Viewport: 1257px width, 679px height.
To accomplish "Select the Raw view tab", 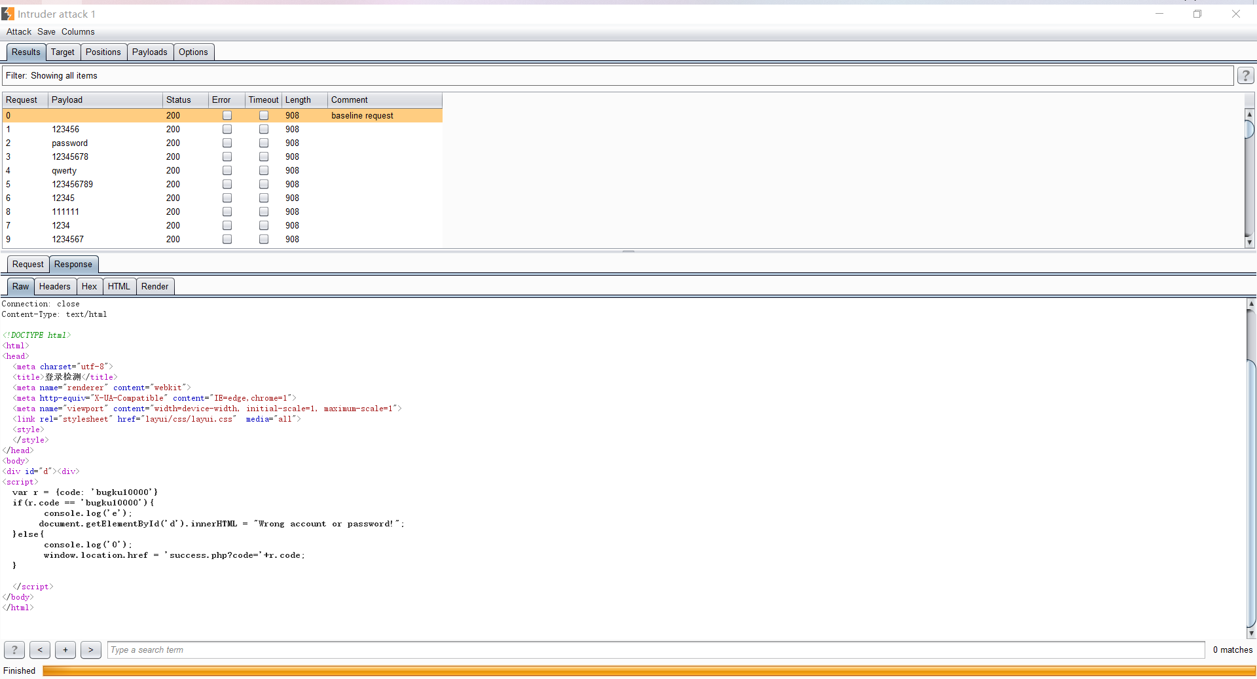I will (21, 286).
